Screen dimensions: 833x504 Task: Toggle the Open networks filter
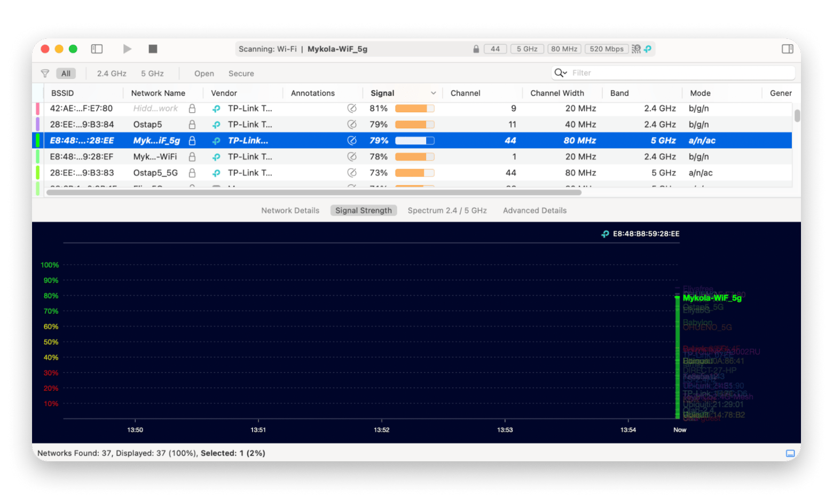[x=204, y=74]
